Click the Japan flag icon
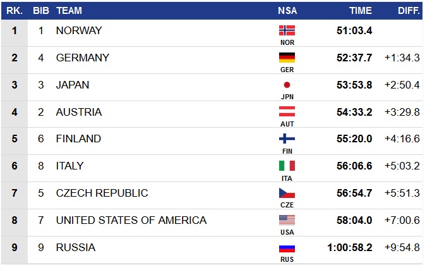Viewport: 425px width, 265px height. (287, 85)
